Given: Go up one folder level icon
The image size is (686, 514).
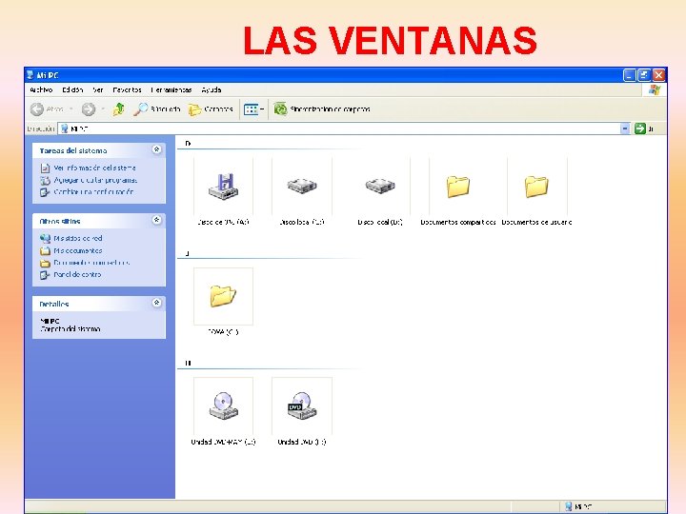Looking at the screenshot, I should pyautogui.click(x=118, y=109).
